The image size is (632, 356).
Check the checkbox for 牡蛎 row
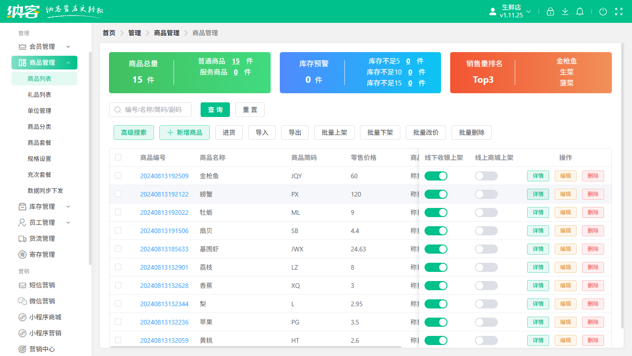point(118,212)
